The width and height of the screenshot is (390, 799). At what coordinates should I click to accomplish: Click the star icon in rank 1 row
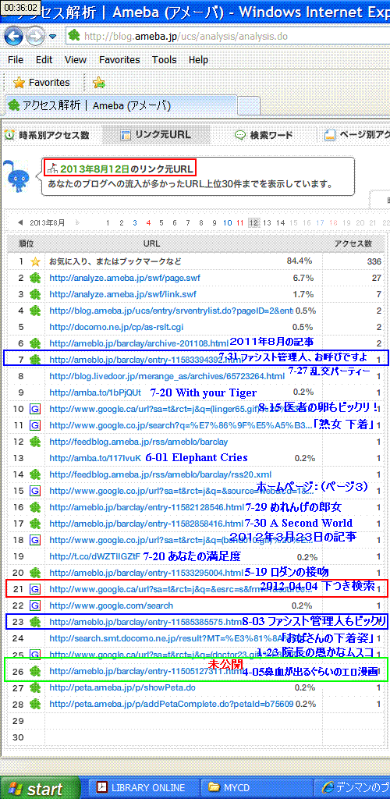point(35,261)
